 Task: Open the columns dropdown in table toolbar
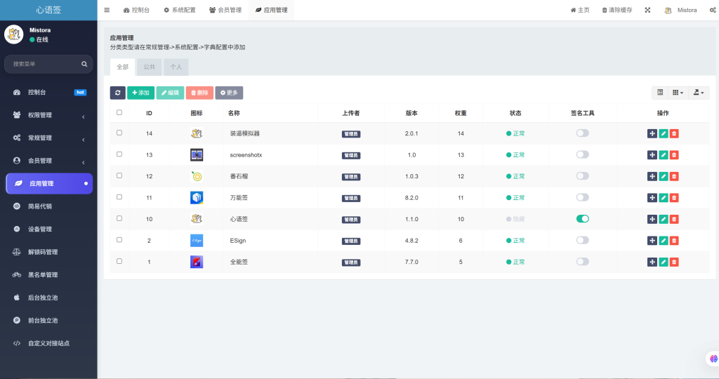[678, 93]
